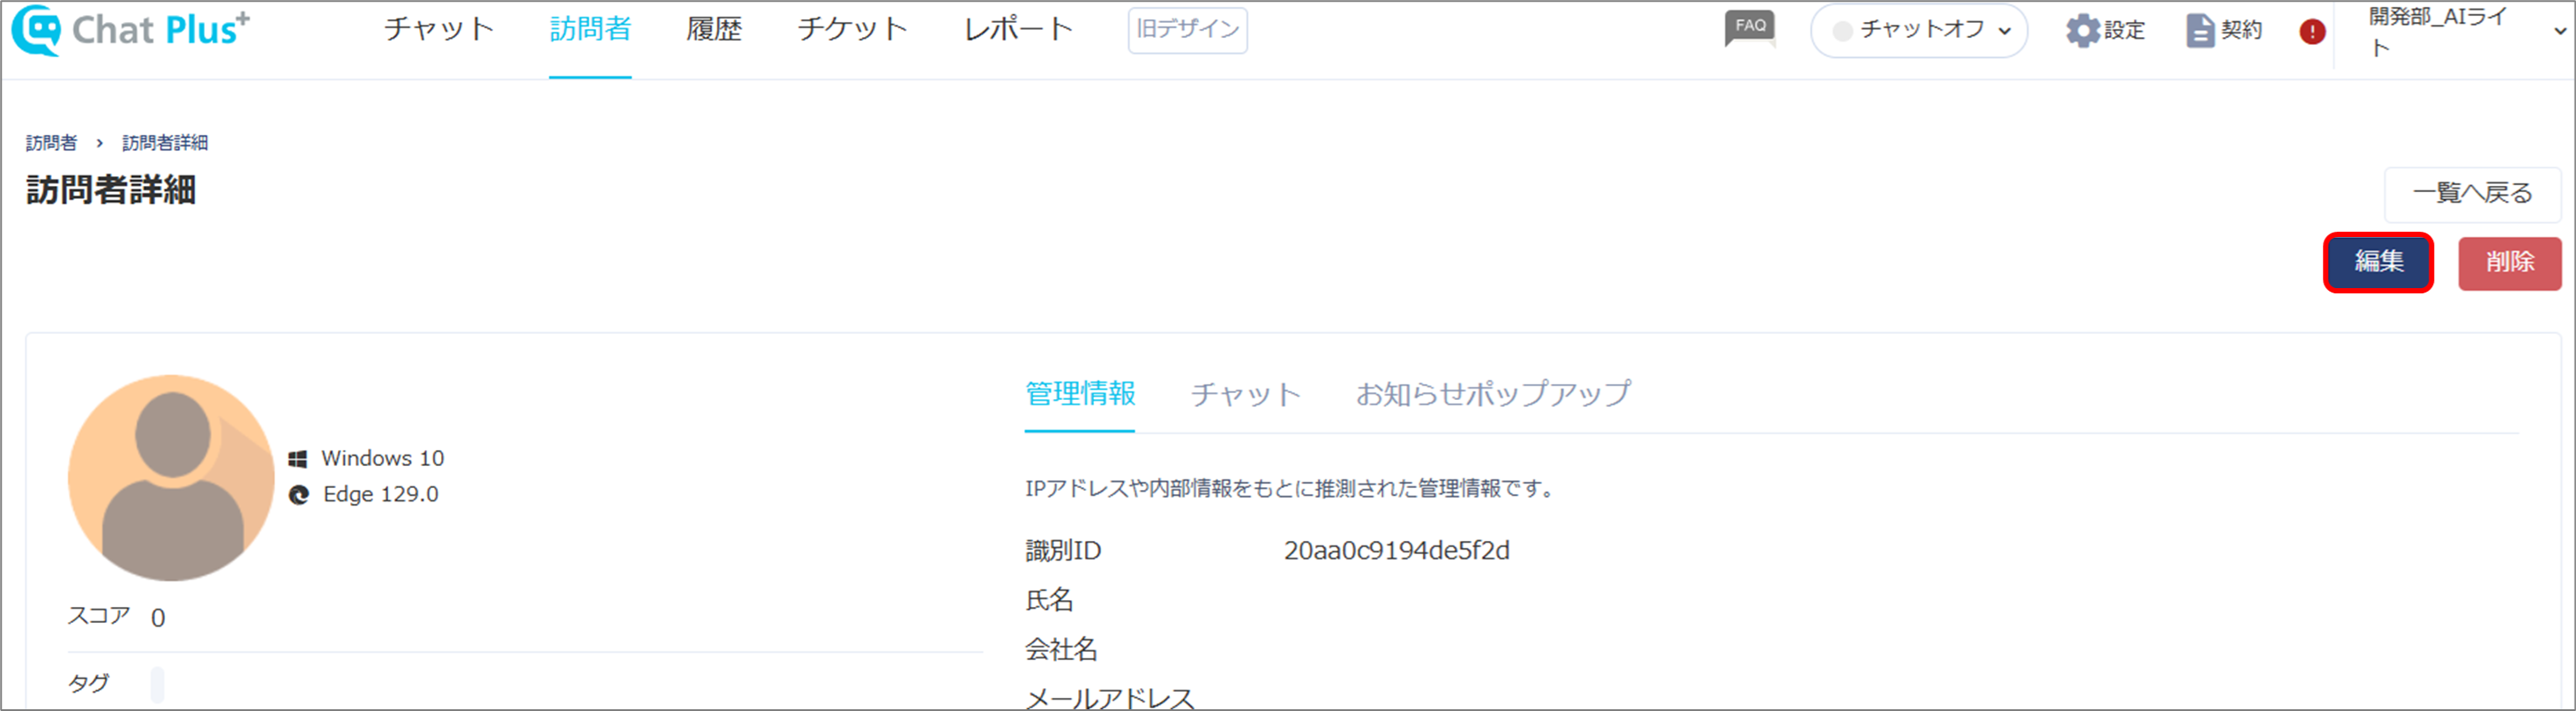Open the FAQ speech bubble icon
Screen dimensions: 2576x711
[x=1750, y=29]
